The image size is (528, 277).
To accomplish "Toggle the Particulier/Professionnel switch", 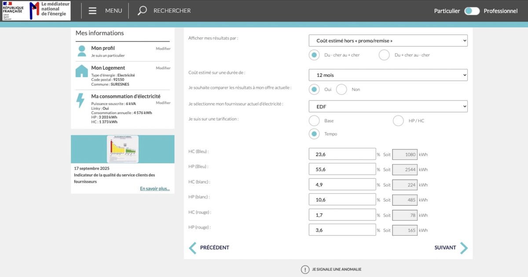I will tap(472, 11).
